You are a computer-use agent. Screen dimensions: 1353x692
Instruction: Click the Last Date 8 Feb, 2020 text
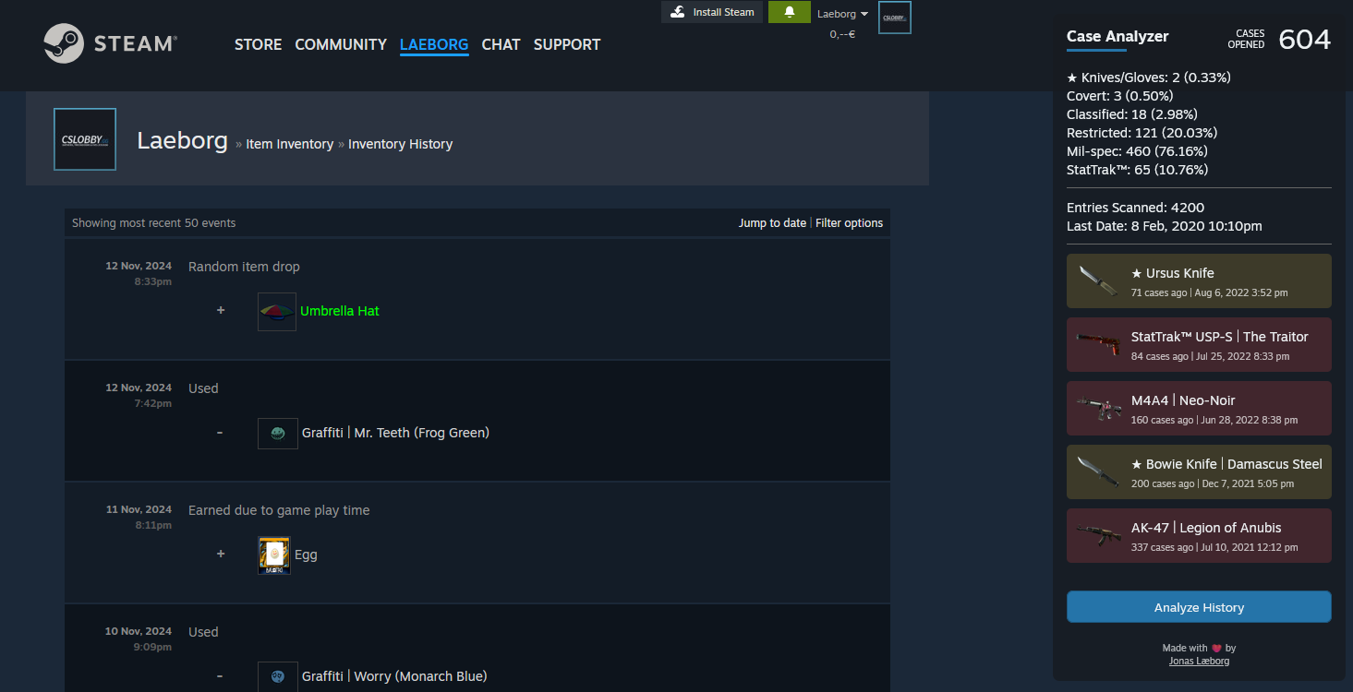(1165, 226)
